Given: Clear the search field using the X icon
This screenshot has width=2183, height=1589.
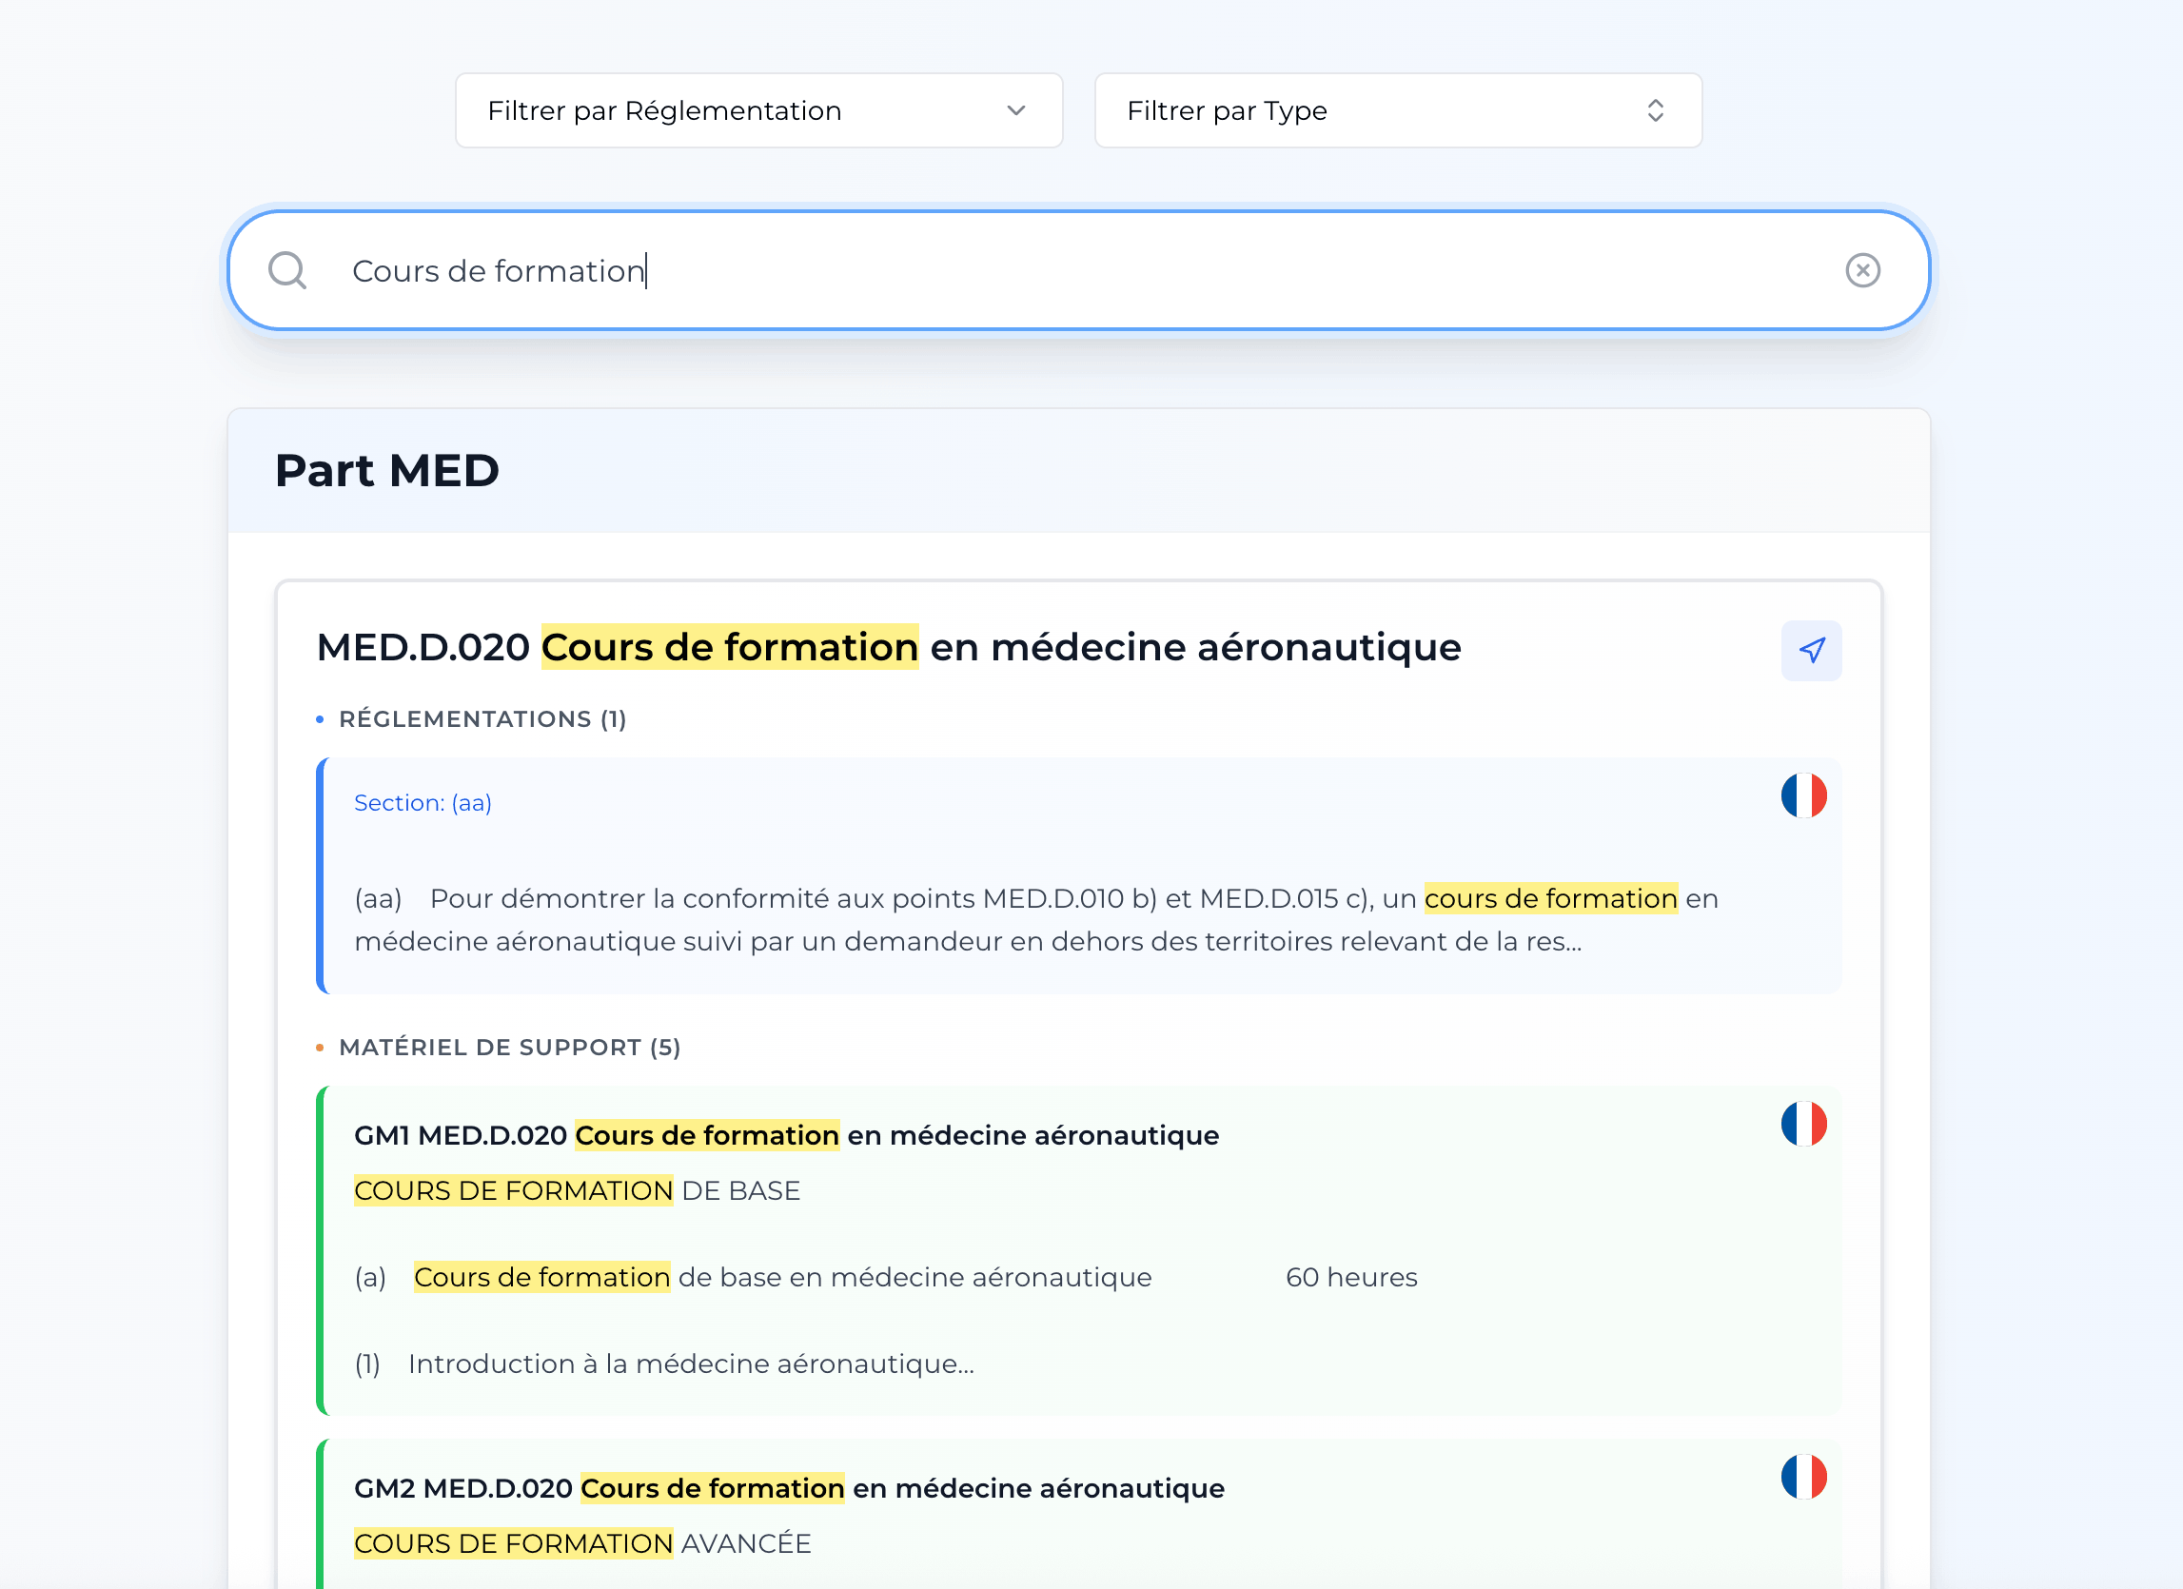Looking at the screenshot, I should pos(1864,270).
